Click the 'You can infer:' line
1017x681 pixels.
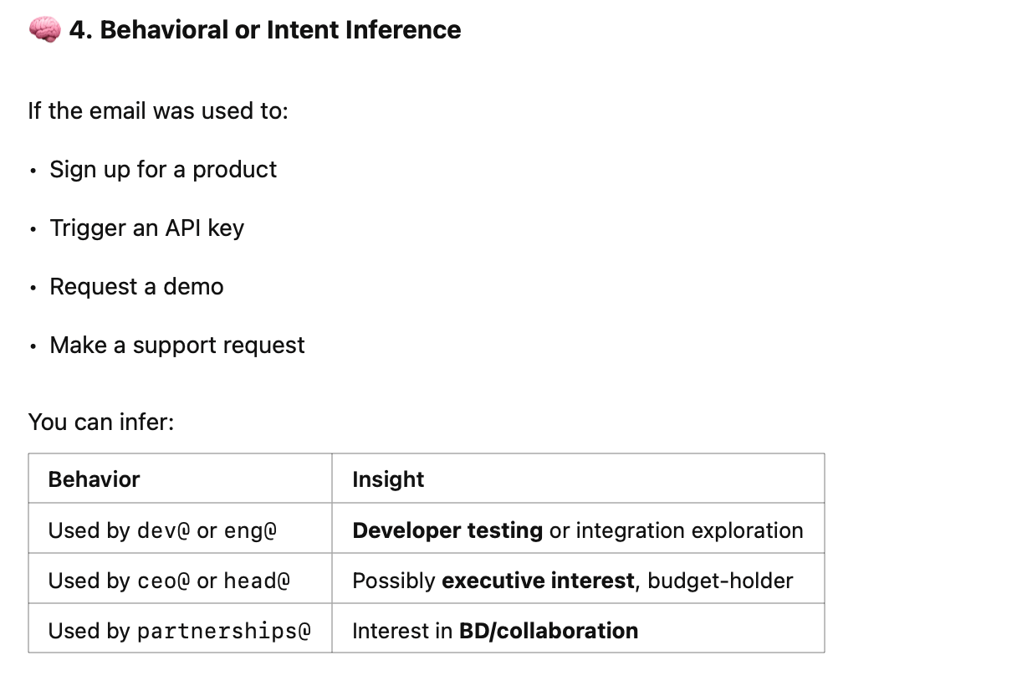pos(101,422)
